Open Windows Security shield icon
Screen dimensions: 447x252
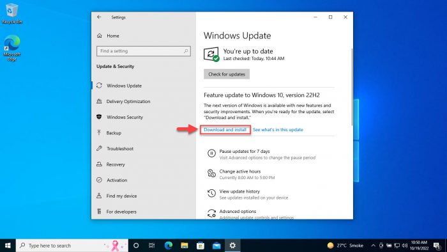pyautogui.click(x=99, y=117)
